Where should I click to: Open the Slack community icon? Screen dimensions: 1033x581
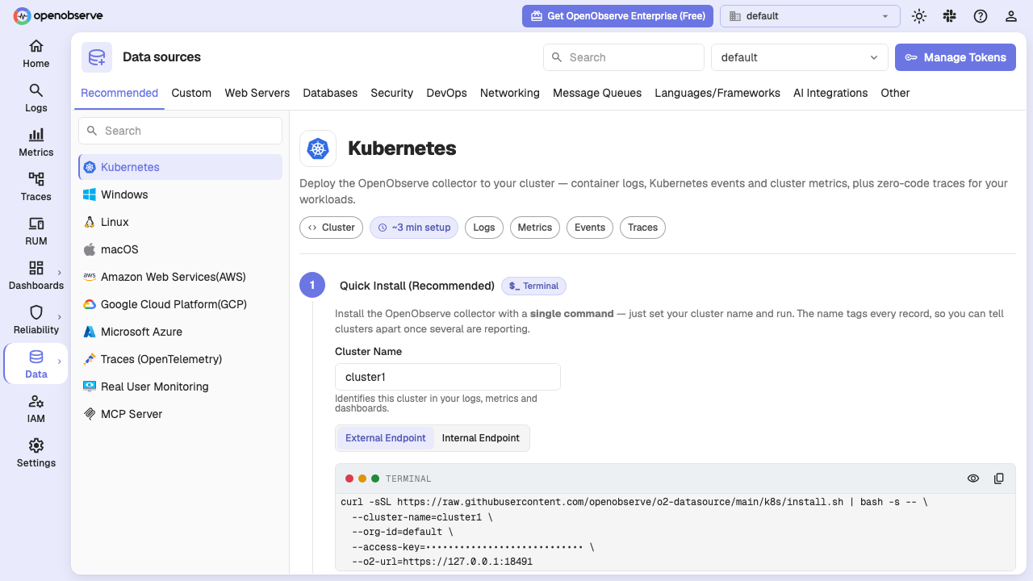(950, 16)
